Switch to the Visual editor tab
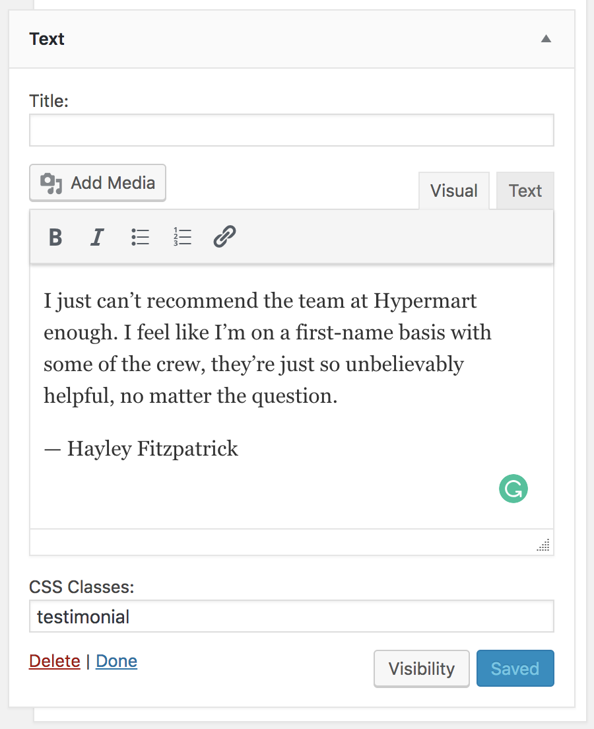Image resolution: width=594 pixels, height=729 pixels. (453, 191)
